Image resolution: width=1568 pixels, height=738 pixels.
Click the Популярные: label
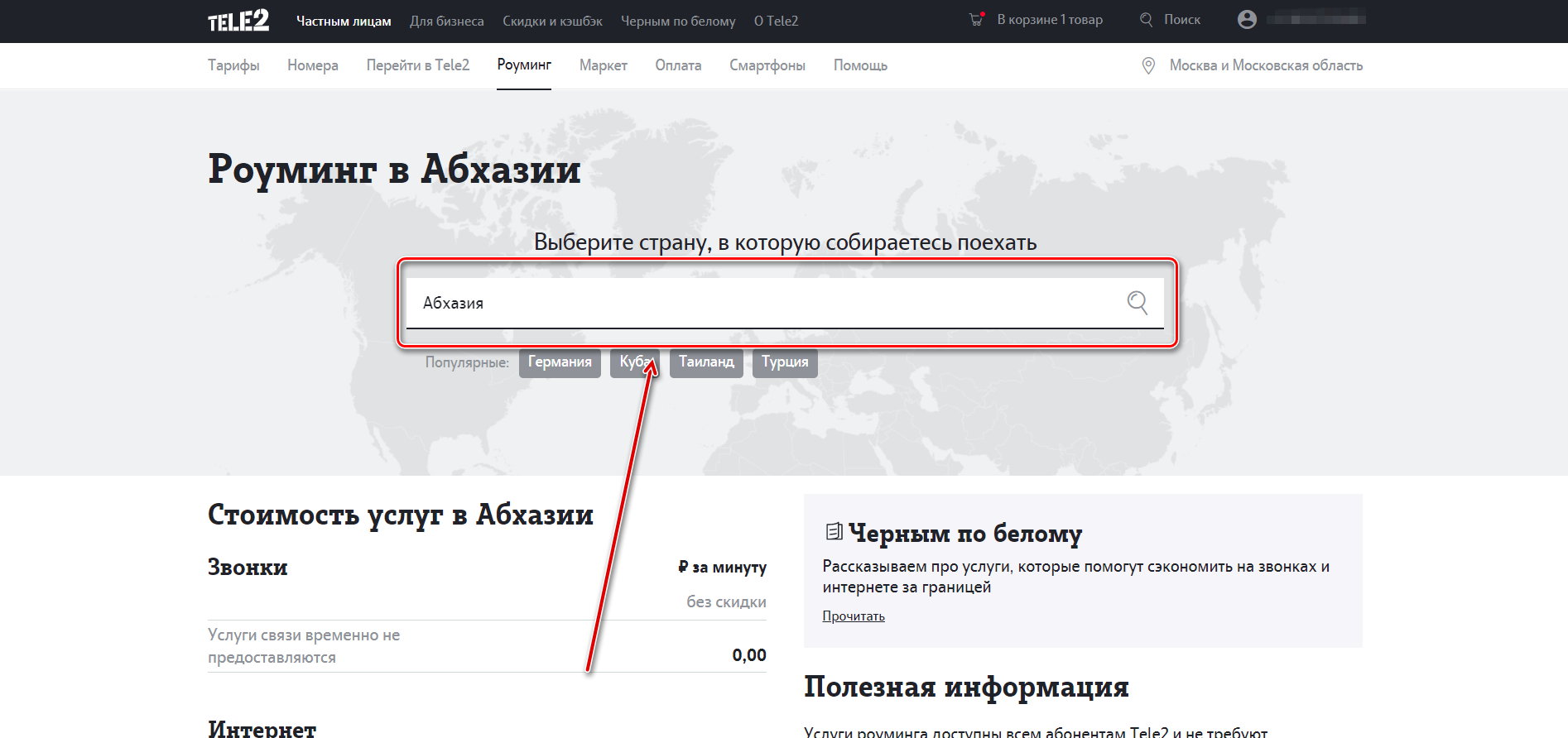(467, 362)
